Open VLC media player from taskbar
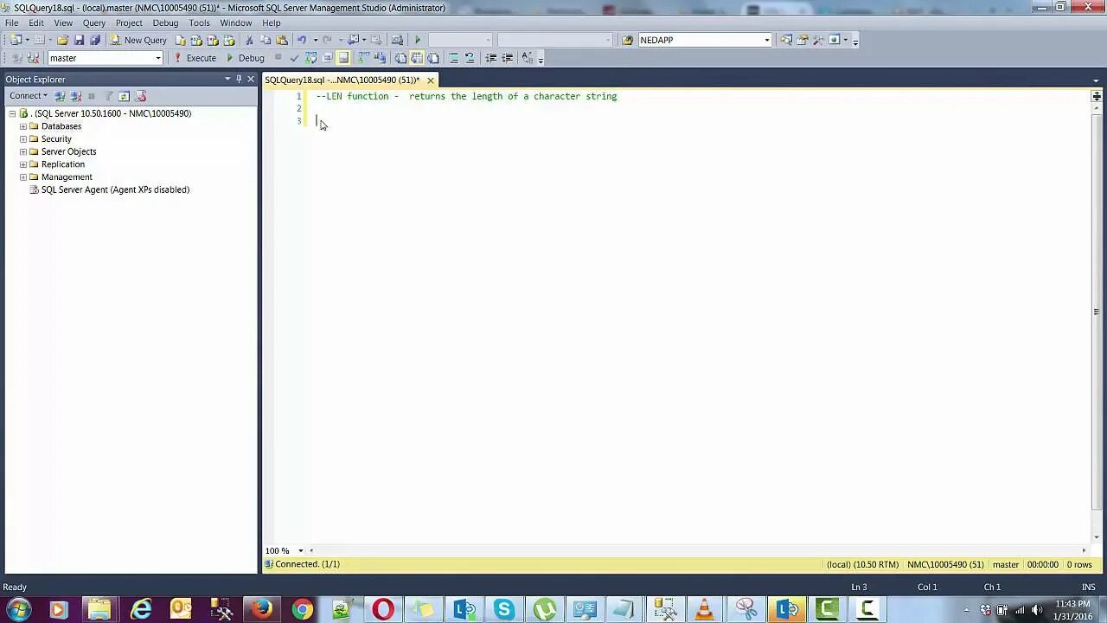This screenshot has width=1107, height=623. pyautogui.click(x=705, y=609)
